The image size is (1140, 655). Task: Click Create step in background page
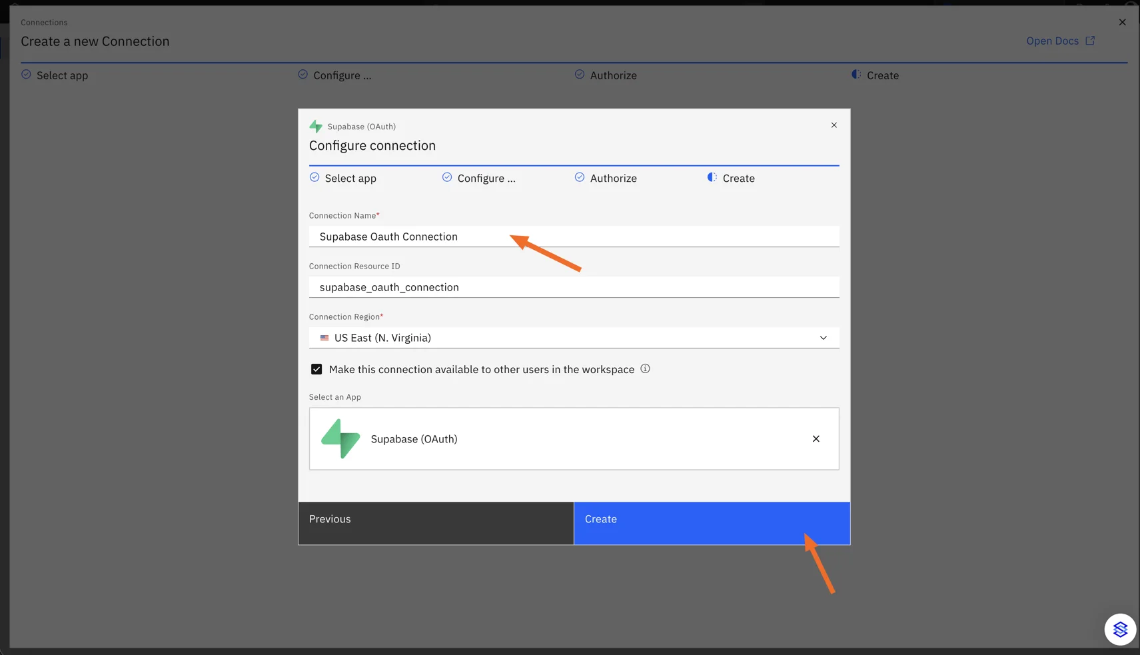click(875, 75)
